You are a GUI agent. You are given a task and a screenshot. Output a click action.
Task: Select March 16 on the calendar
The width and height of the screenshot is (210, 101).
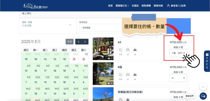tap(26, 93)
